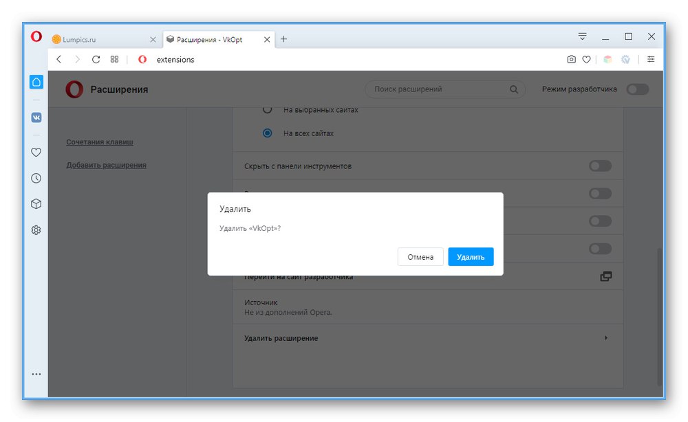Viewport: 688px width, 422px height.
Task: Go back to previous page
Action: [x=58, y=59]
